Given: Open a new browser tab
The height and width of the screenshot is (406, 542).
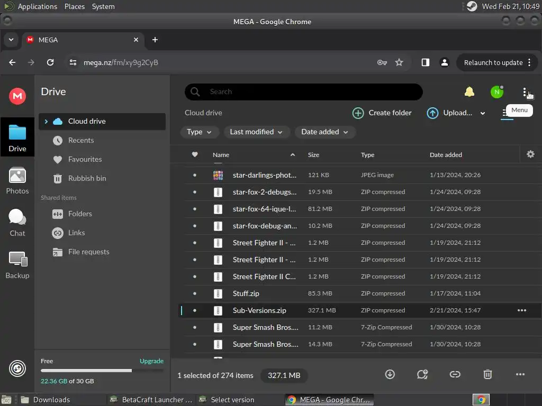Looking at the screenshot, I should pos(155,40).
